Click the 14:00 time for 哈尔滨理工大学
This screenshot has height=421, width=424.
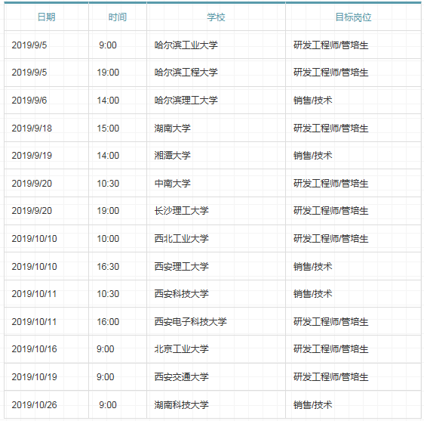108,101
